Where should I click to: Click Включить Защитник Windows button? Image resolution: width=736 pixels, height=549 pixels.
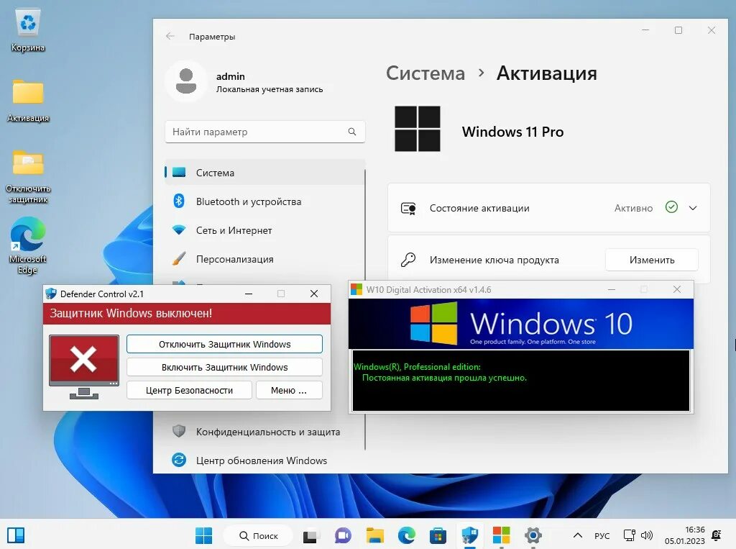[x=224, y=367]
